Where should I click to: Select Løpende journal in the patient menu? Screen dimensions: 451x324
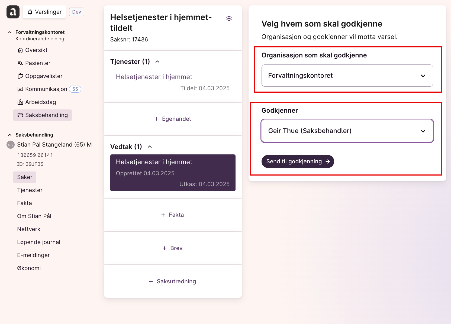[39, 242]
